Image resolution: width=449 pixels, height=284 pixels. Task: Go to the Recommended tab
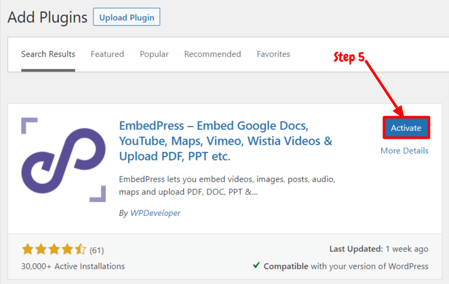pos(212,54)
